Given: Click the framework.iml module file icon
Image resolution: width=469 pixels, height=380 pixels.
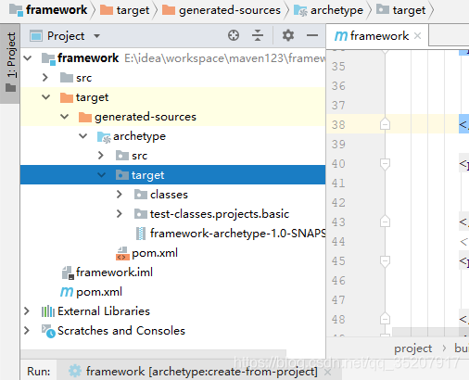Looking at the screenshot, I should (68, 272).
